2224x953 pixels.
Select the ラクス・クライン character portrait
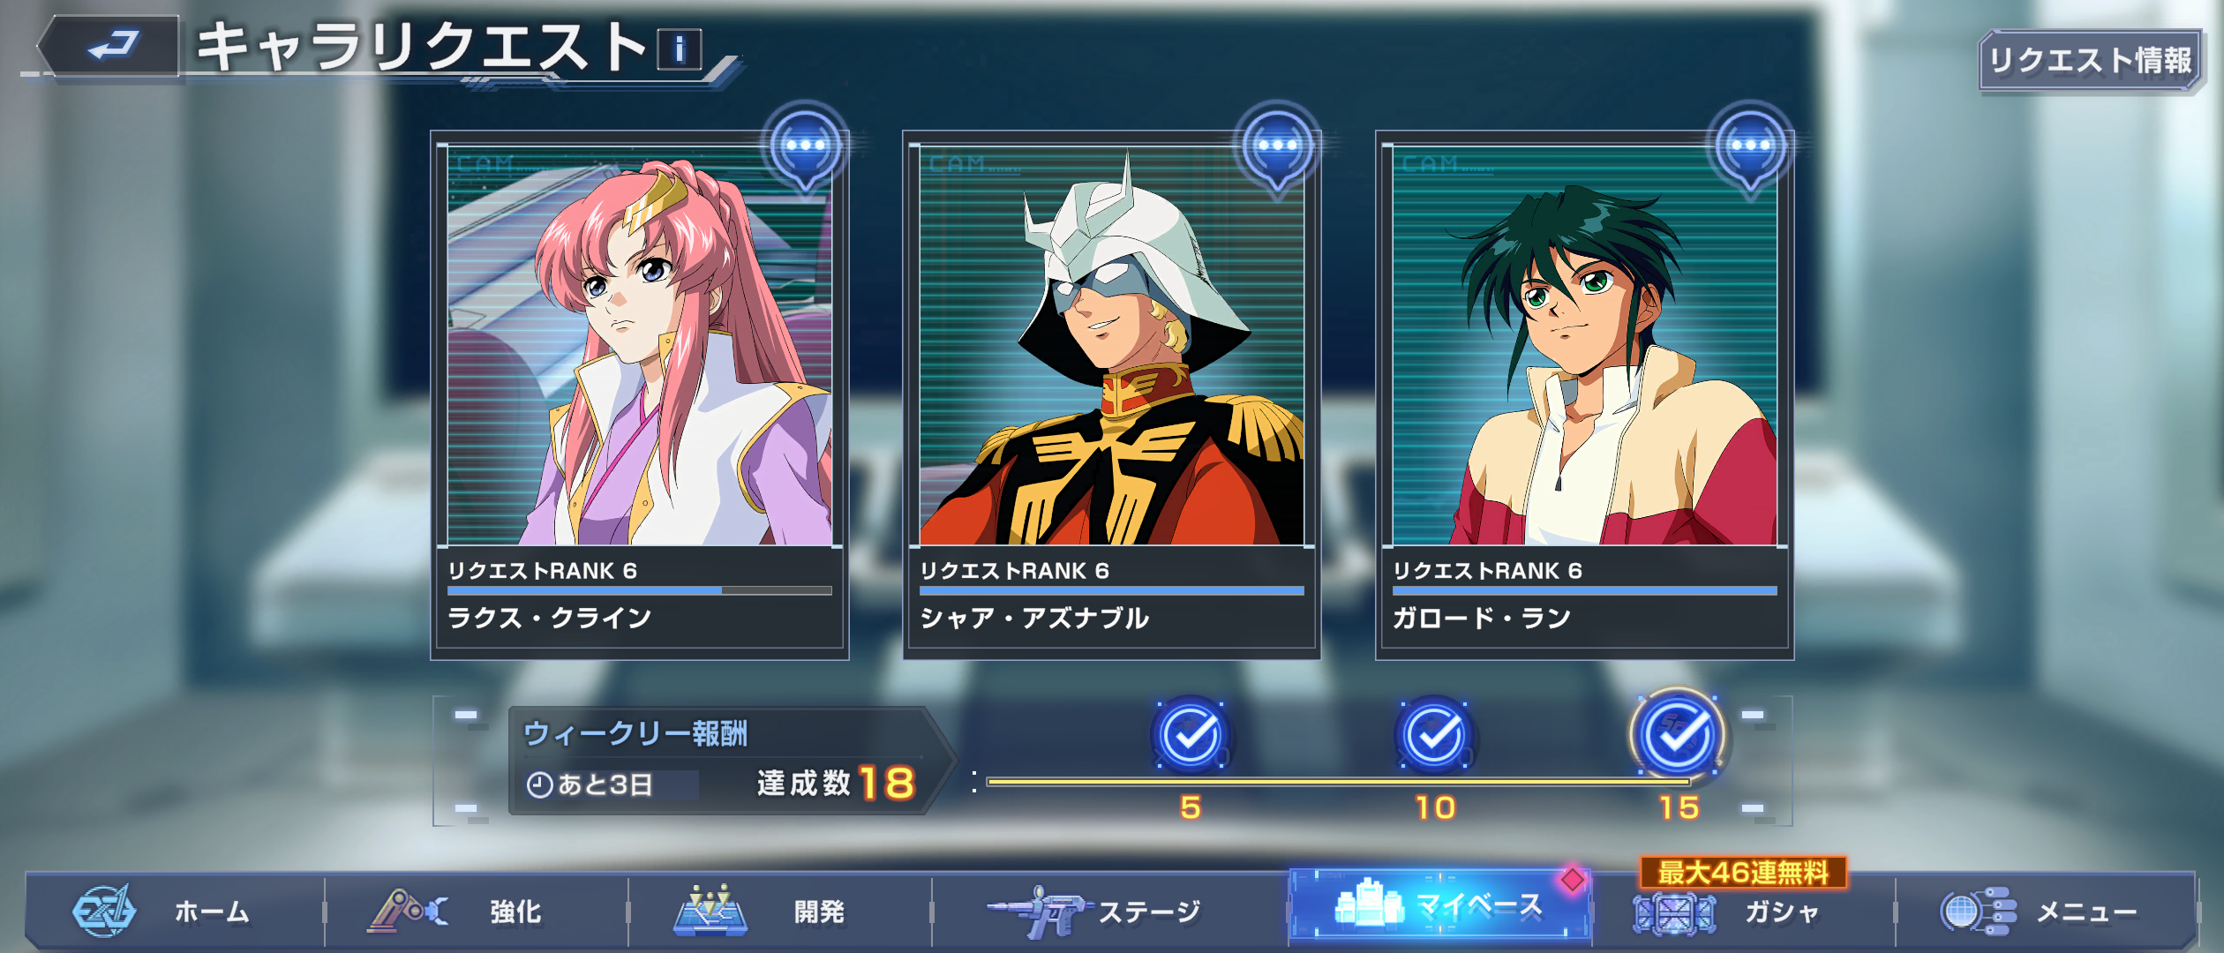(x=639, y=346)
